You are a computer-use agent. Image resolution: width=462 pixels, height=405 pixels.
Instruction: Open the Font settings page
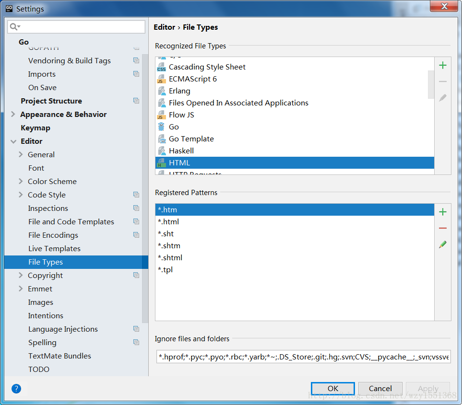36,168
